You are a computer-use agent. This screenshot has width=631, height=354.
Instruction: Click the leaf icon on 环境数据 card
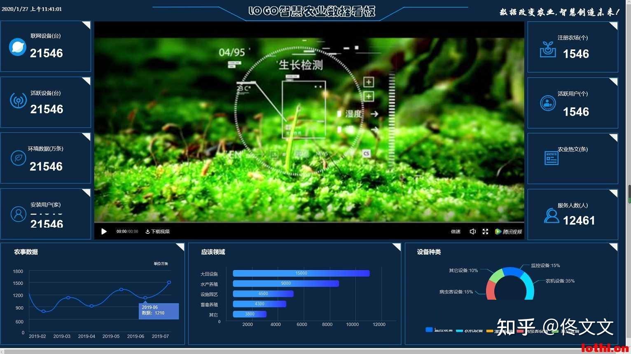pyautogui.click(x=18, y=158)
